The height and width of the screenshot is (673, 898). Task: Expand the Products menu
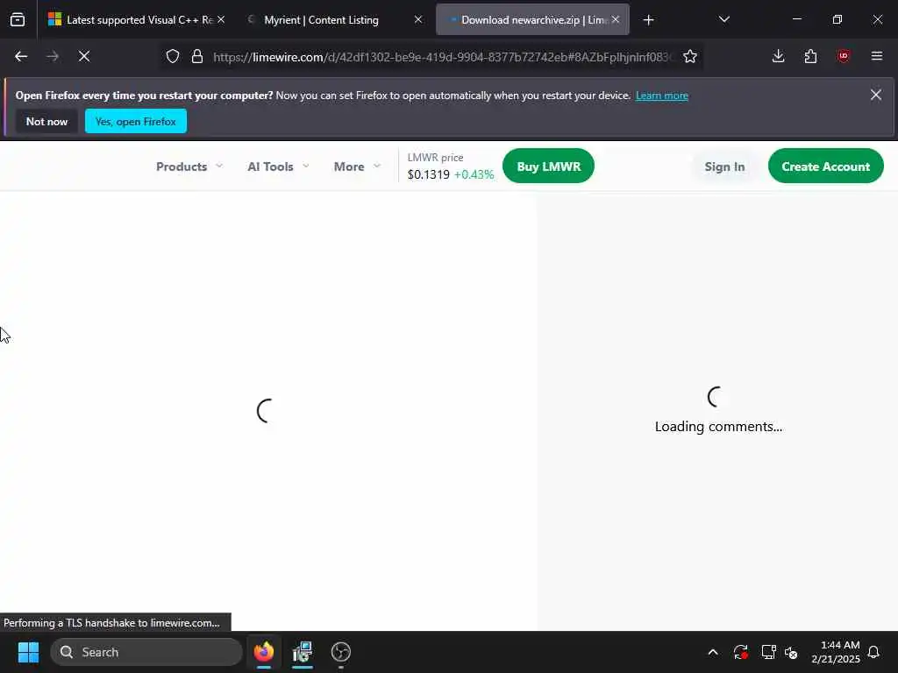(189, 166)
